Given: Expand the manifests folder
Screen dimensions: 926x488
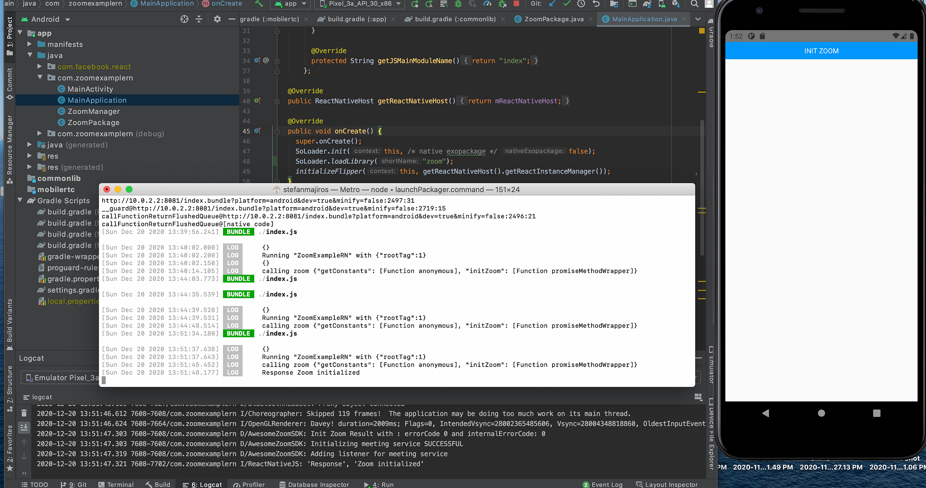Looking at the screenshot, I should (30, 44).
